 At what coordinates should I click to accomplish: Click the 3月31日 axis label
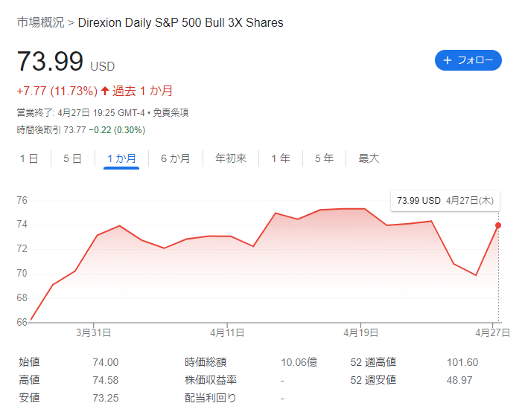point(93,332)
